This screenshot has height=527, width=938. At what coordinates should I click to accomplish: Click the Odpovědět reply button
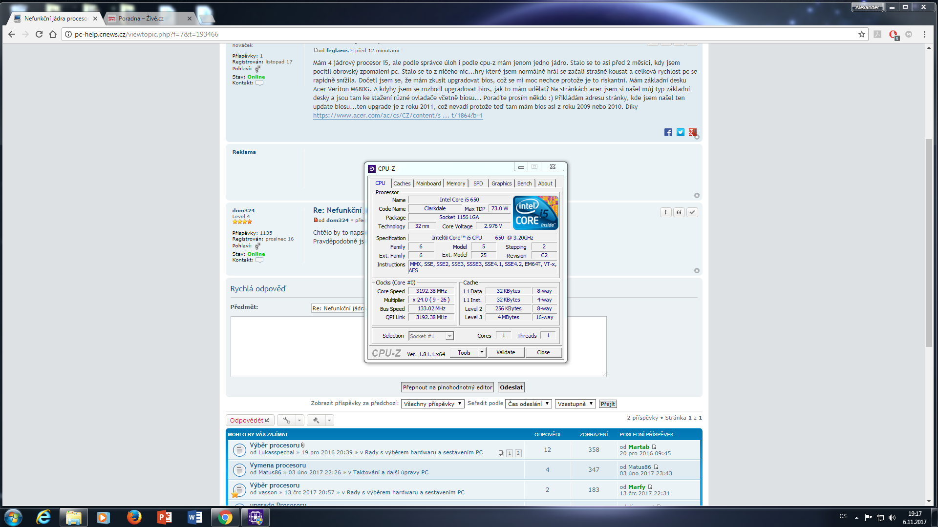(x=250, y=420)
